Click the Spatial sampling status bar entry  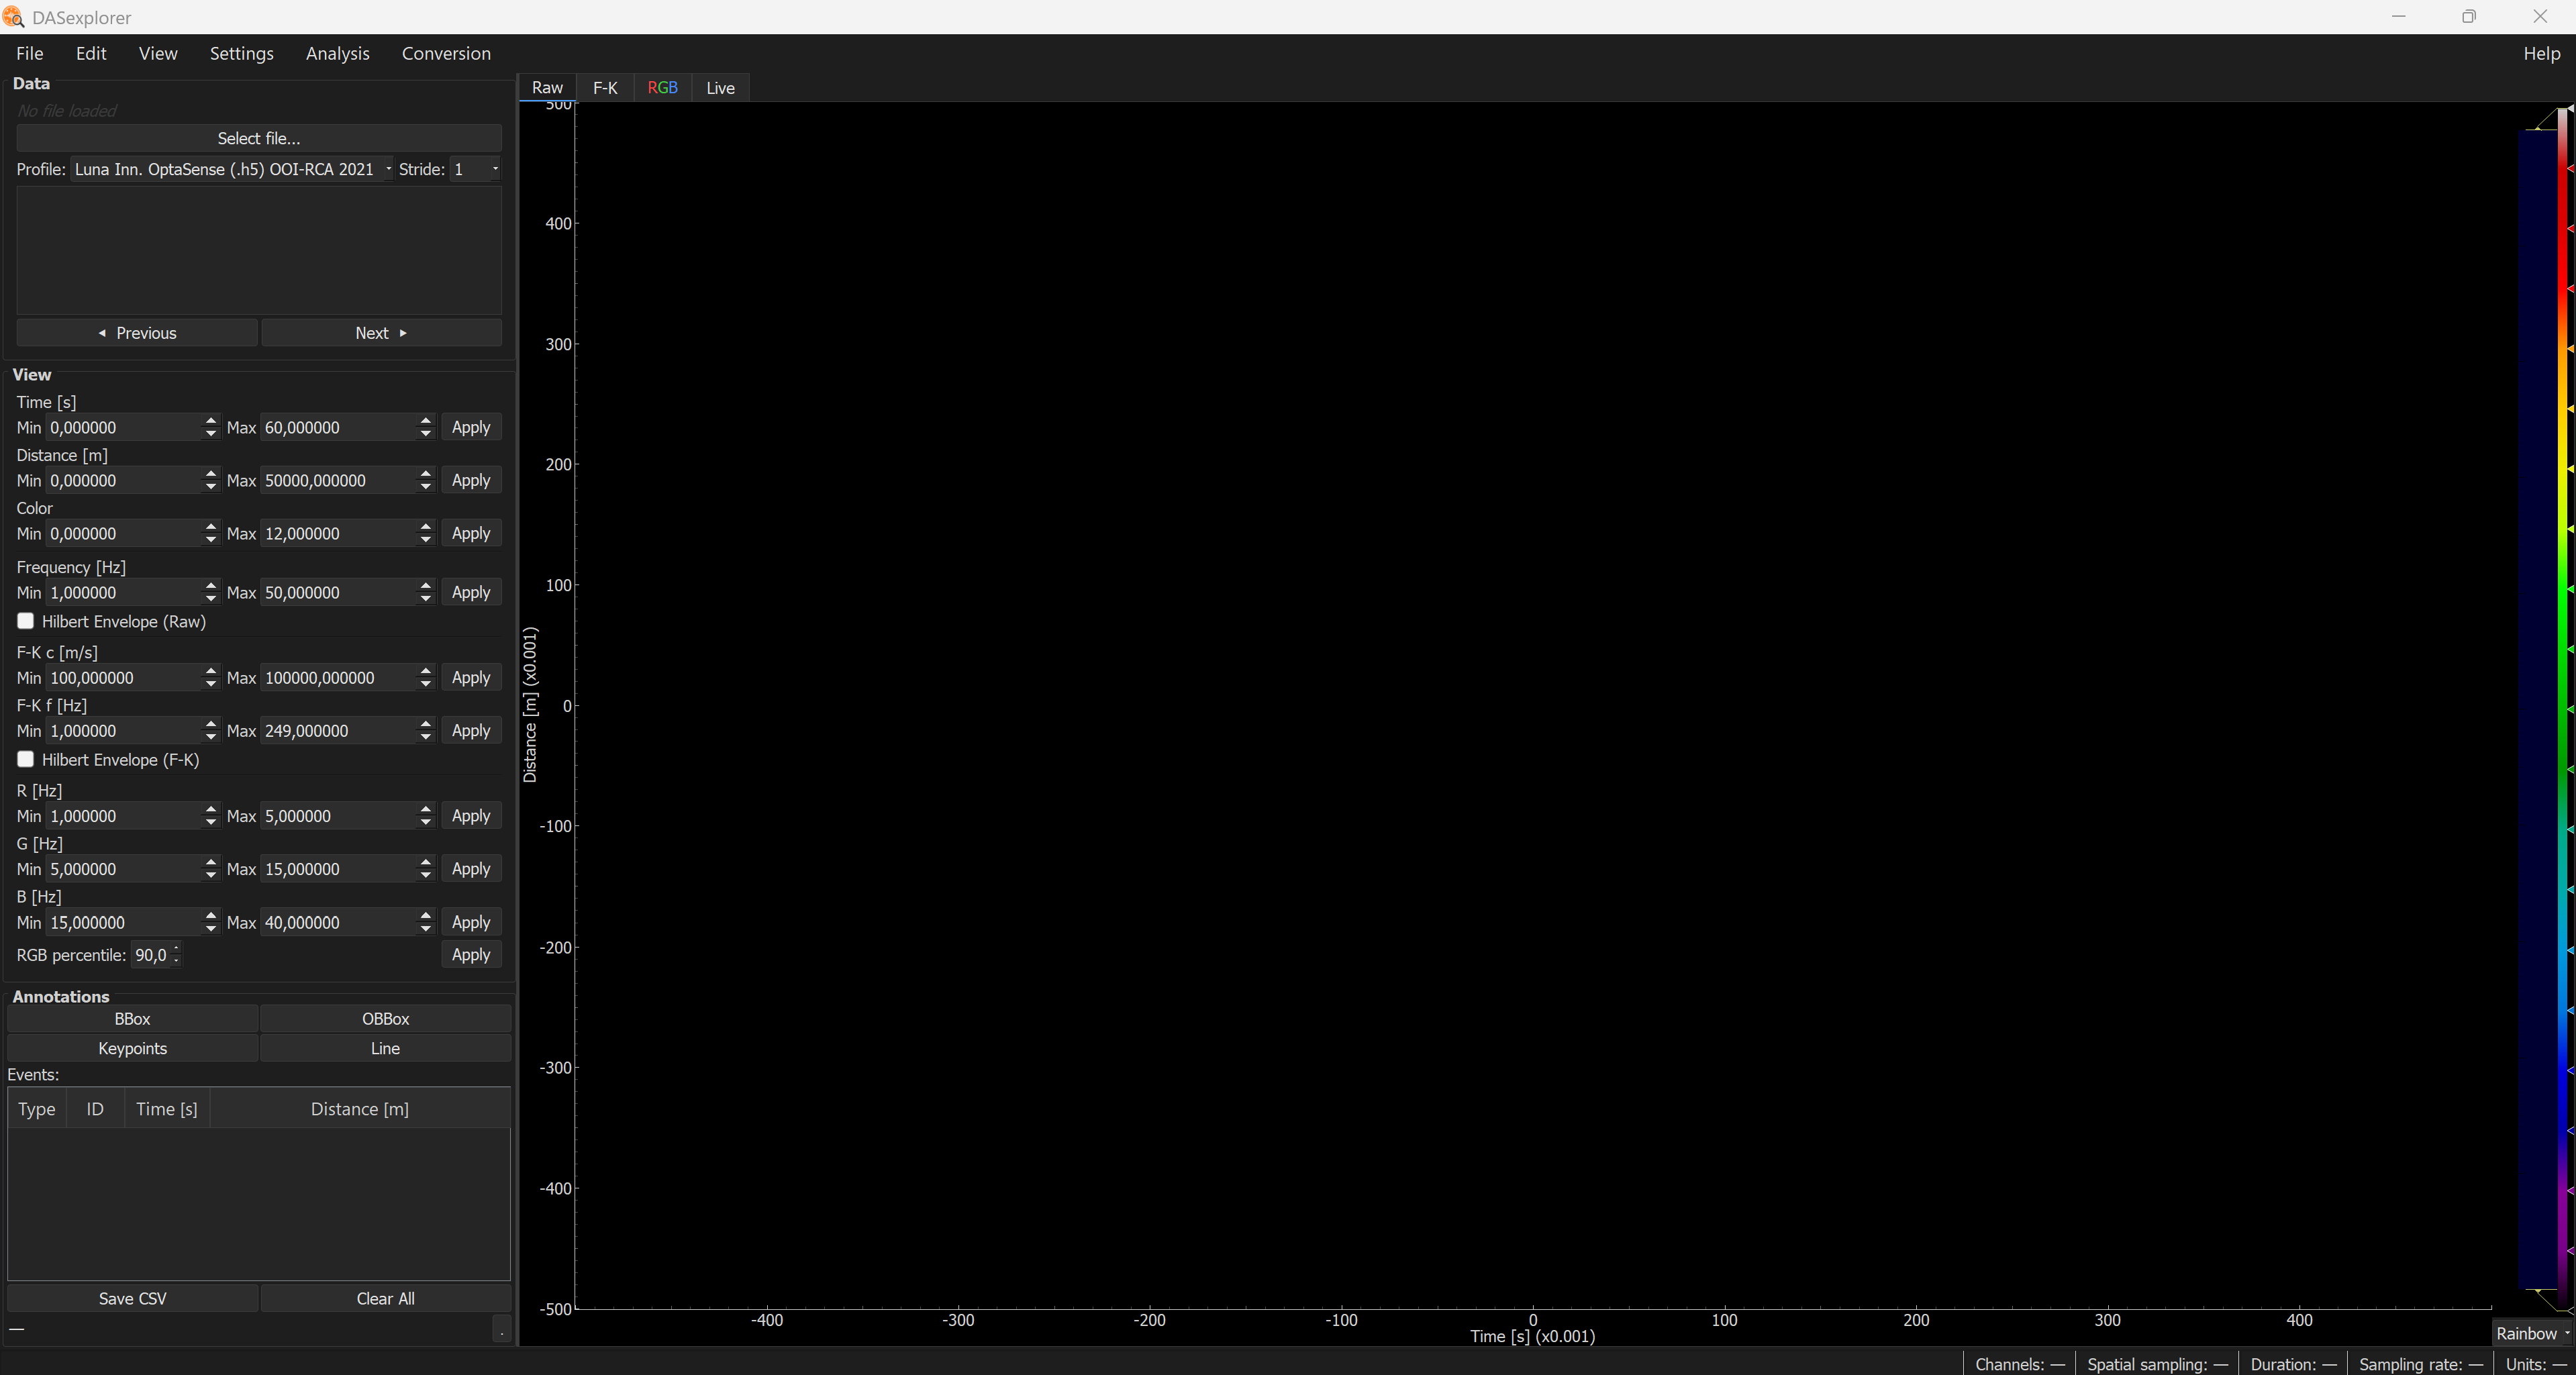[x=2157, y=1364]
